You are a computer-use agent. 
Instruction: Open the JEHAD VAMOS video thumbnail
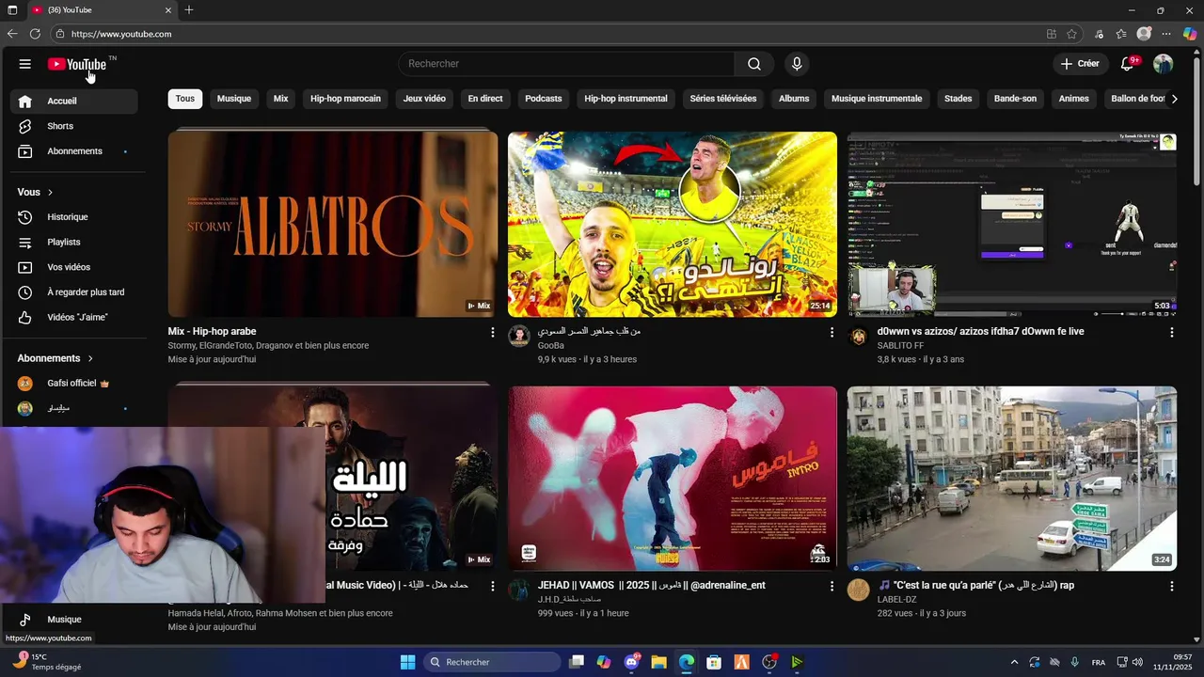pos(673,479)
